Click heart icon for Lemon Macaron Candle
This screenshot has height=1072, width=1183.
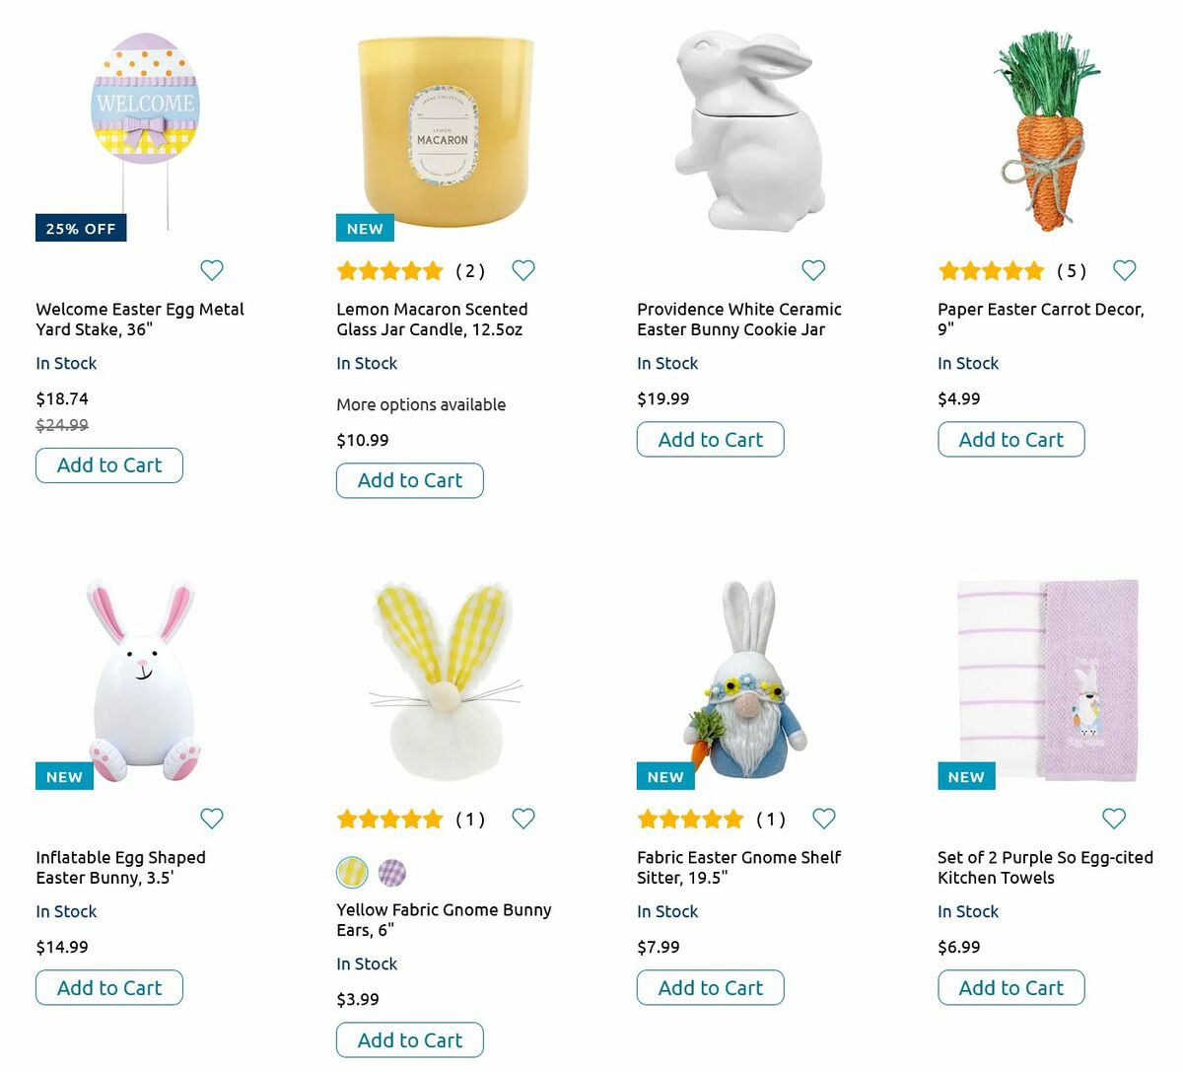click(523, 270)
